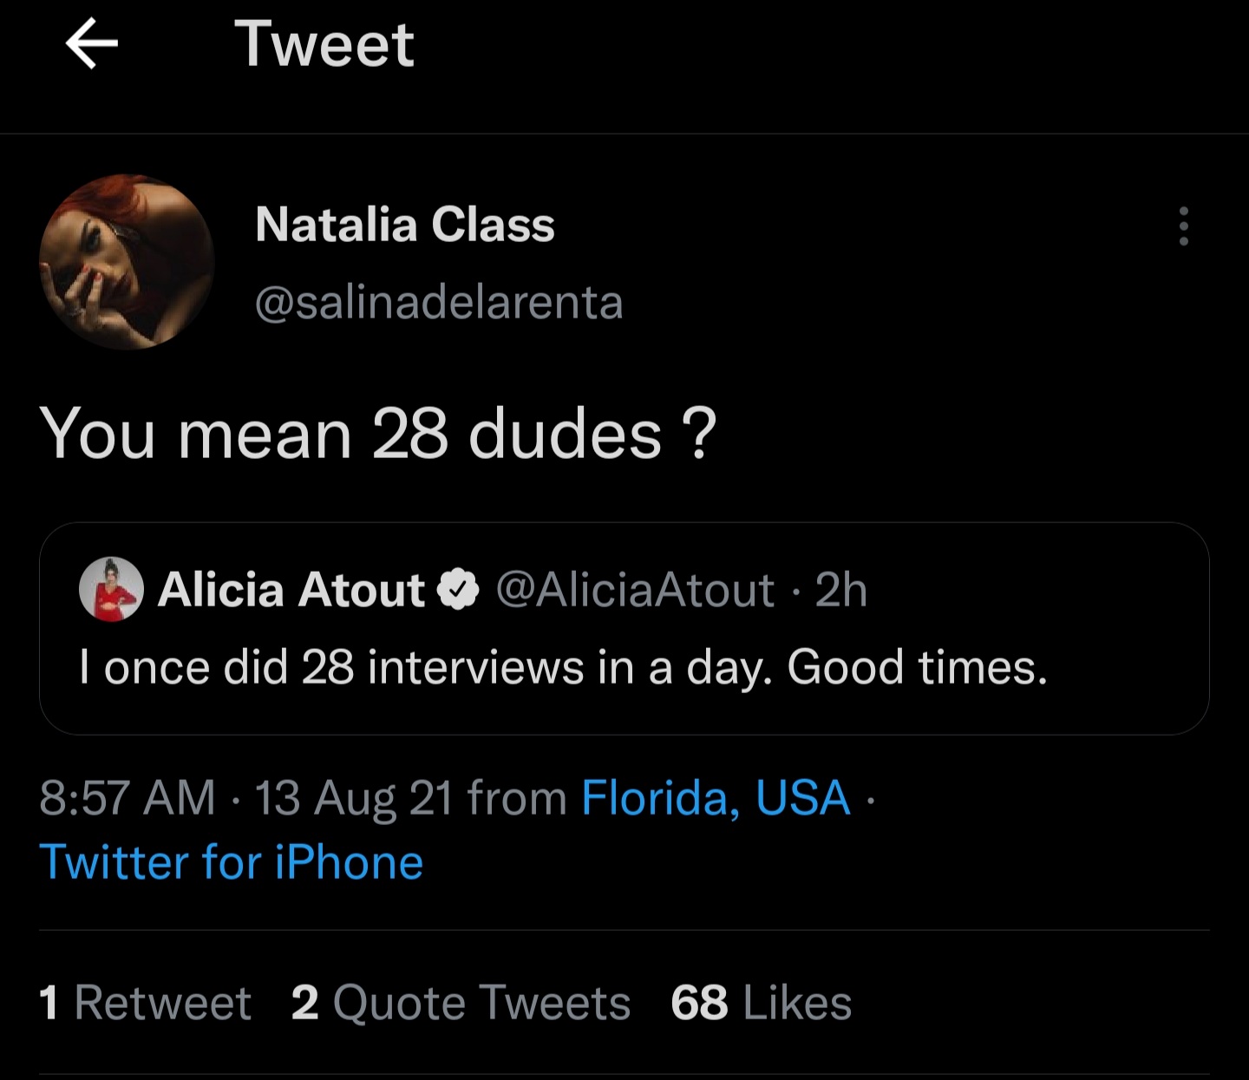
Task: Open Alicia Atout's name in quoted tweet
Action: click(291, 591)
